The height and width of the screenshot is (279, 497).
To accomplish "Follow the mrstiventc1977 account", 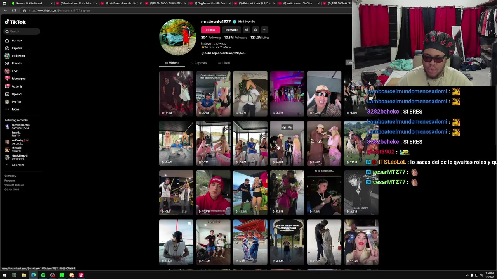I will (210, 30).
